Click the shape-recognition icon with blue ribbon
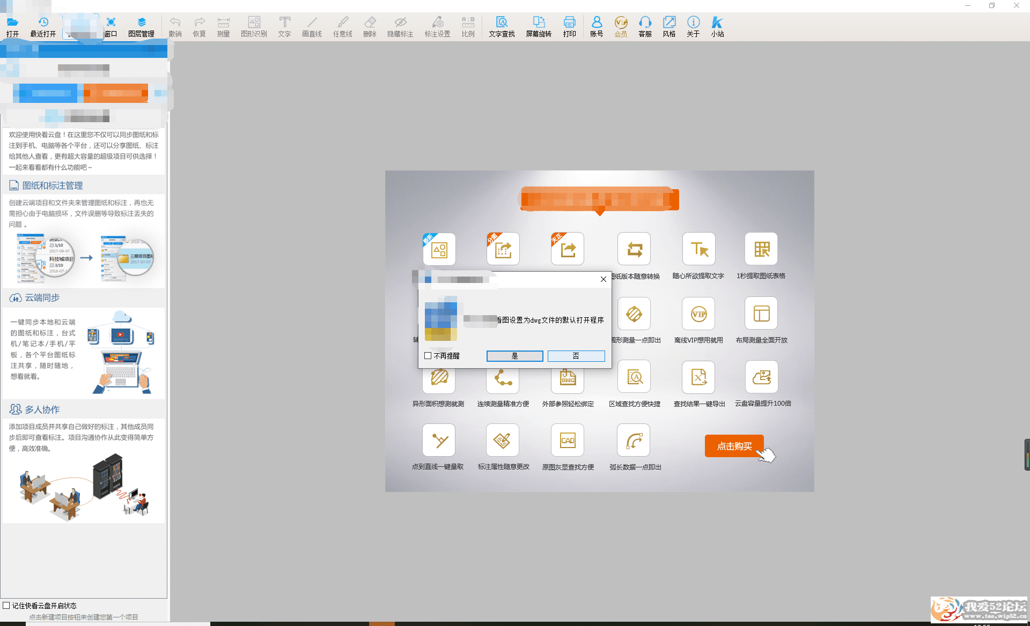This screenshot has height=626, width=1030. pyautogui.click(x=439, y=249)
